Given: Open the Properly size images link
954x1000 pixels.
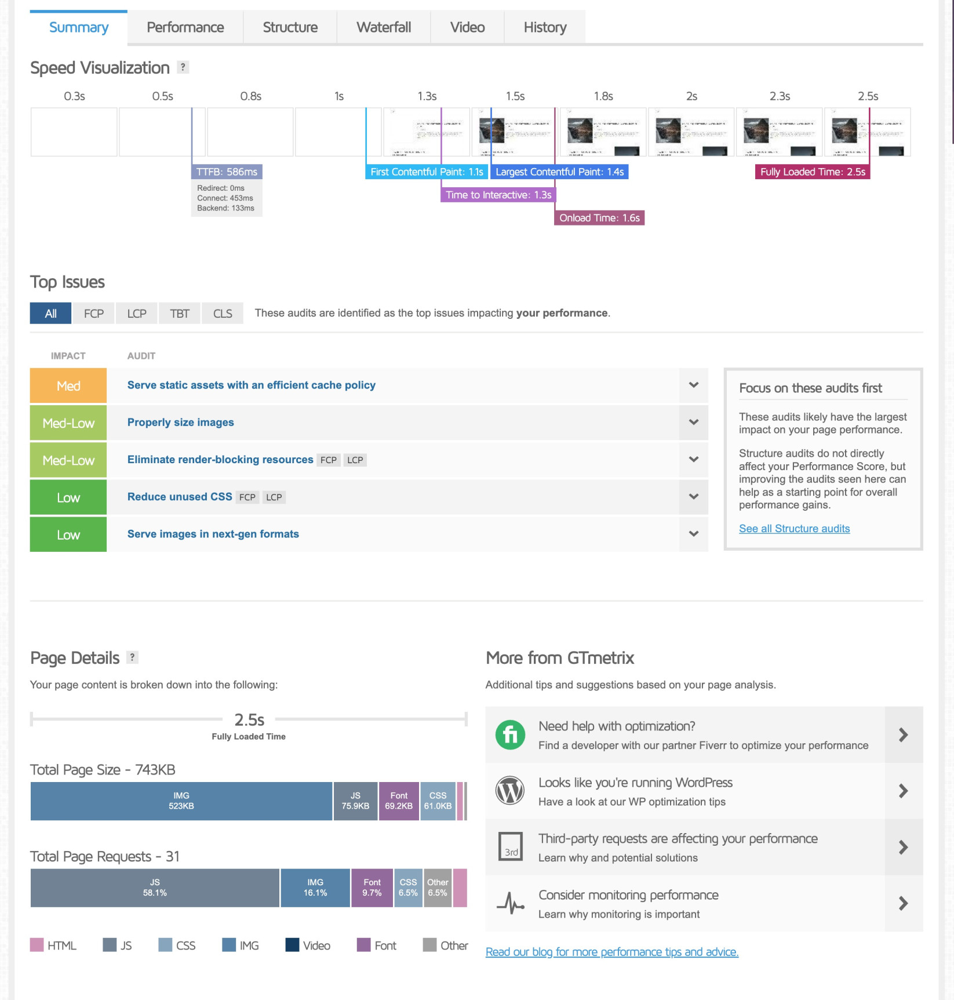Looking at the screenshot, I should [x=181, y=422].
